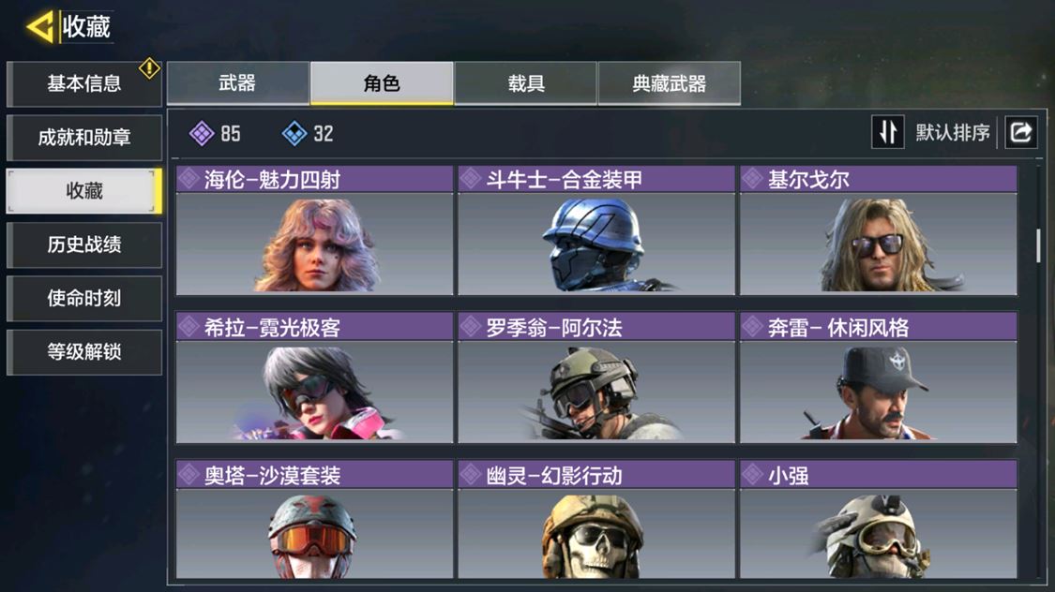Open the 默认排序 sorting option
The image size is (1055, 592).
(x=953, y=132)
